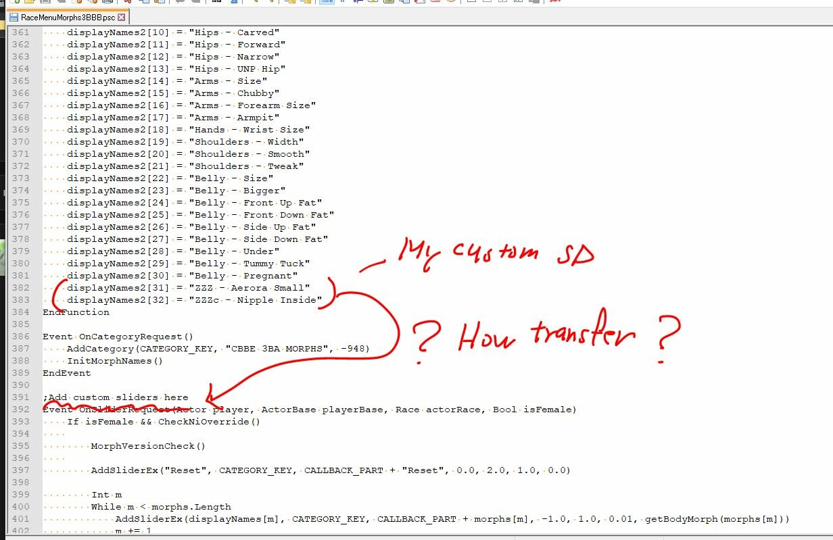This screenshot has width=833, height=540.
Task: Place cursor on "Hips - Carved" string
Action: click(234, 32)
